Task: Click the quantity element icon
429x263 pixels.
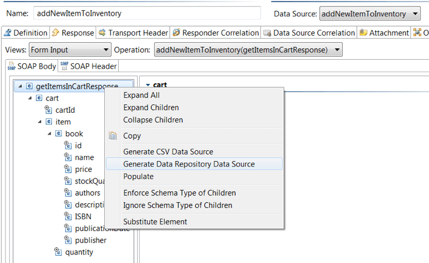Action: click(x=58, y=252)
